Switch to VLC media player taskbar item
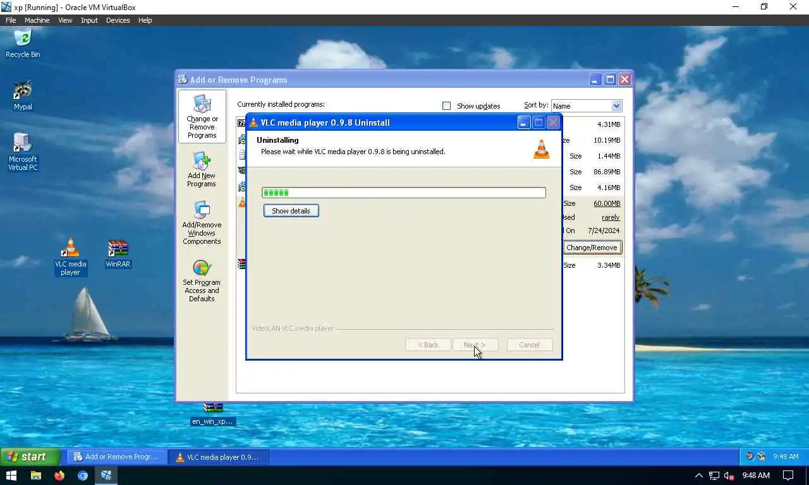 click(x=219, y=457)
